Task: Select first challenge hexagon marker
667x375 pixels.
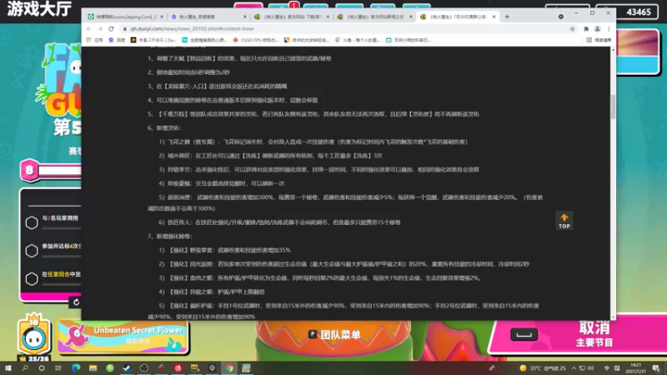Action: tap(32, 222)
